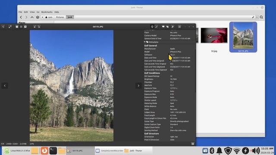The width and height of the screenshot is (276, 155).
Task: Select the Scene Capture Type row
Action: click(x=169, y=124)
